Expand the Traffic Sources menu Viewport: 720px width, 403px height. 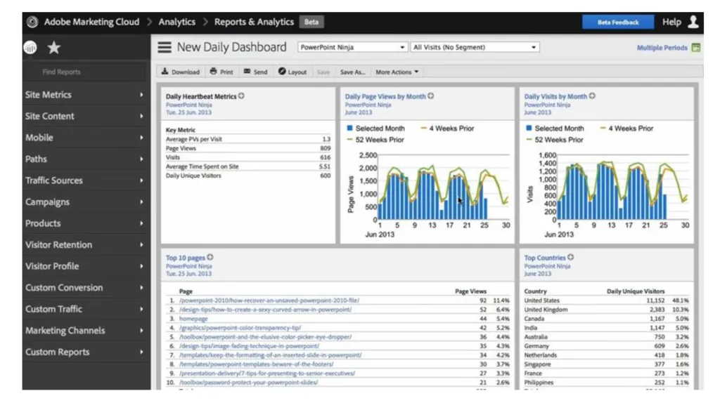coord(86,180)
